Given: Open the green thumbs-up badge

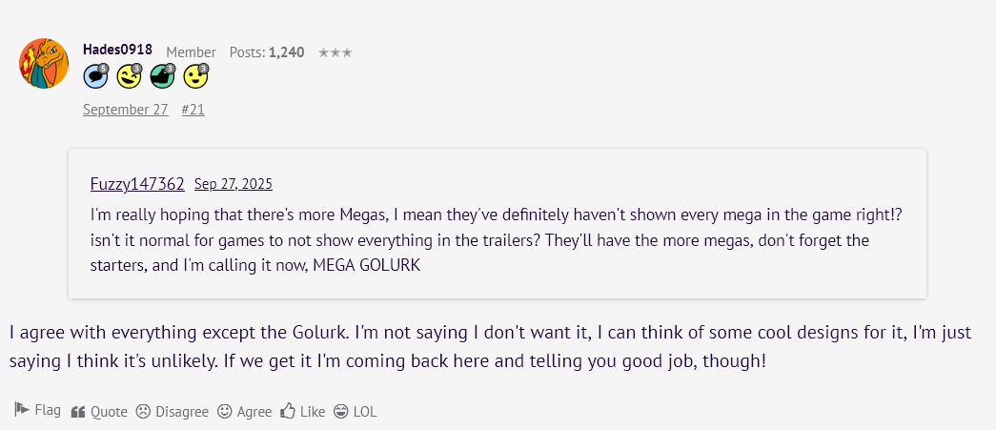Looking at the screenshot, I should (162, 76).
